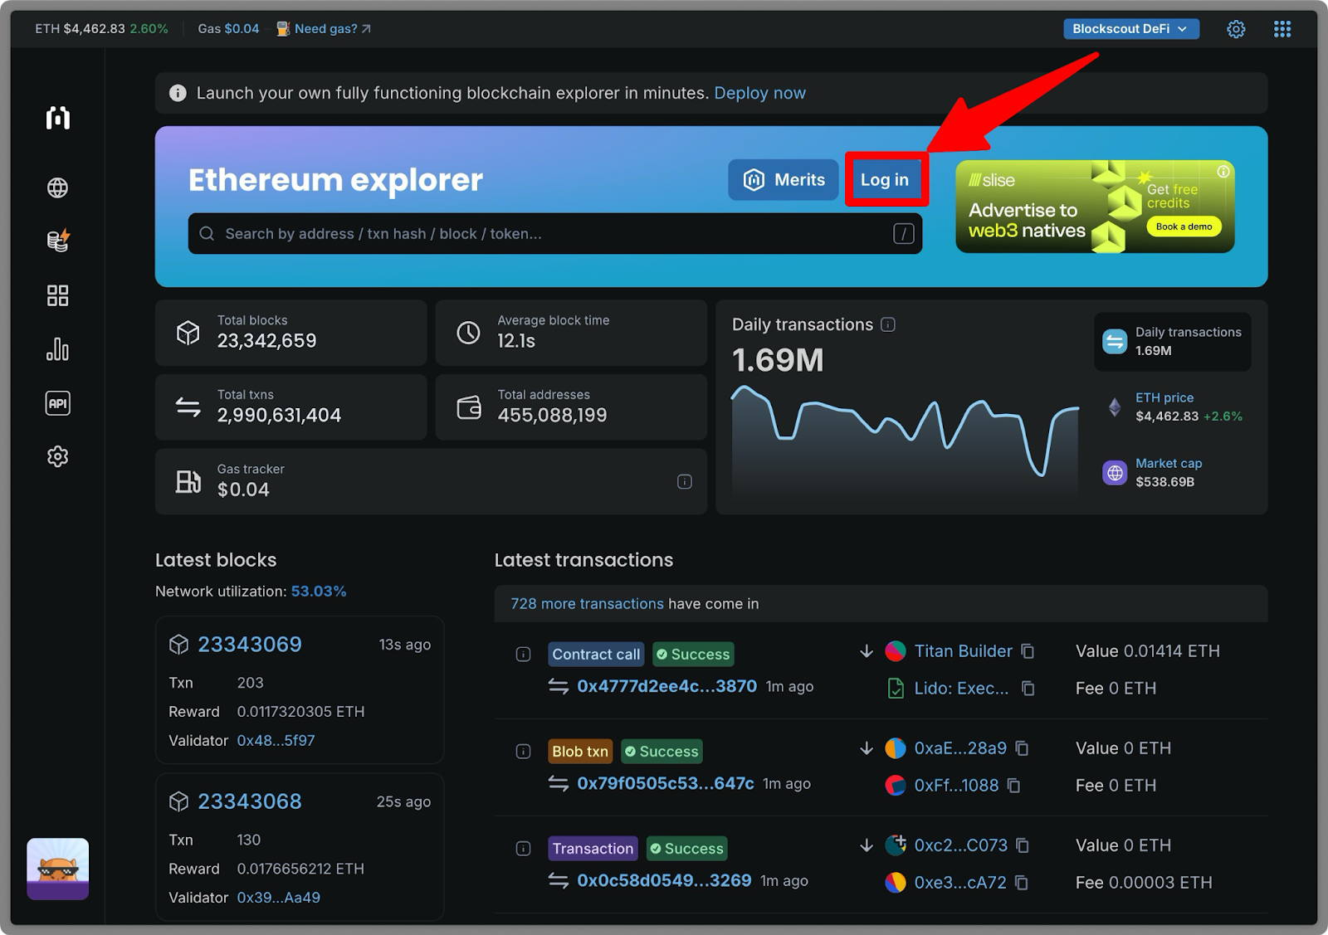Select the Market cap chart tab

(1172, 473)
